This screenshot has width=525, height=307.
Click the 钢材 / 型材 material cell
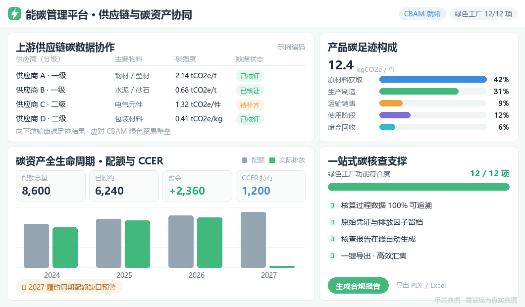click(132, 76)
